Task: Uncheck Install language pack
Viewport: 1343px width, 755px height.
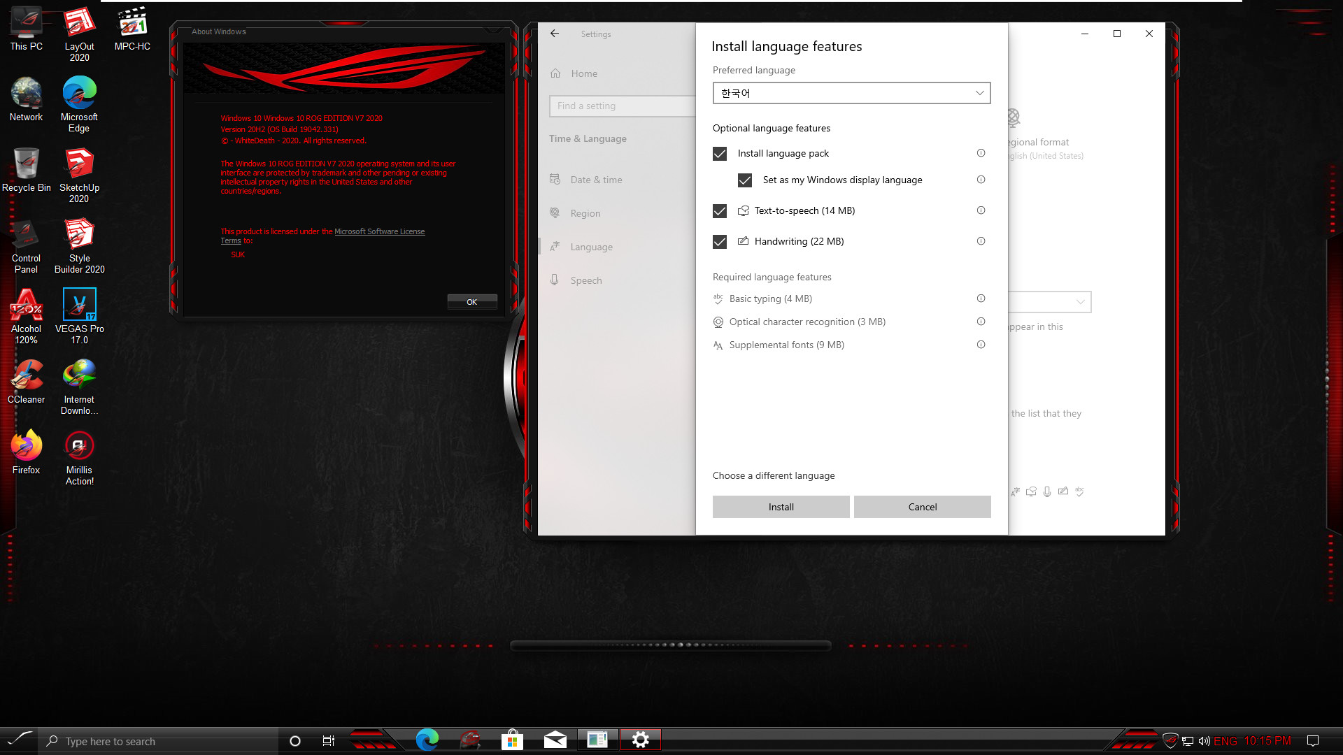Action: (720, 154)
